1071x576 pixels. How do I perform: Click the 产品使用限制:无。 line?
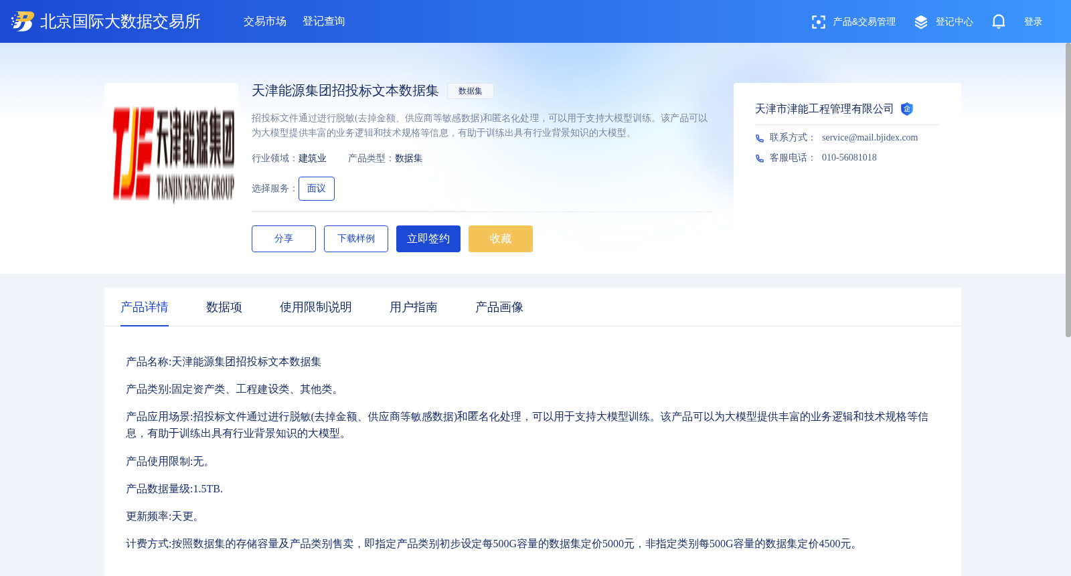[170, 462]
